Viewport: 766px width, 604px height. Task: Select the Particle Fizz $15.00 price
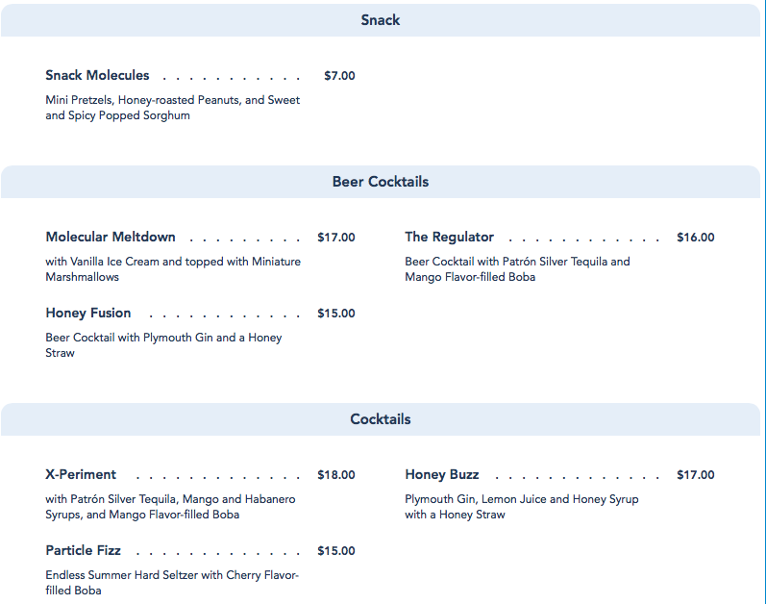click(x=336, y=551)
